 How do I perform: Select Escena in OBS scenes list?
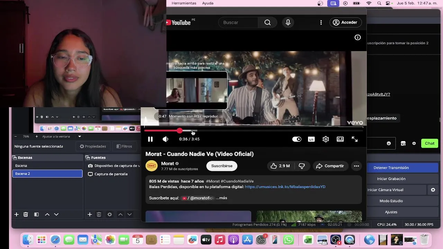(x=47, y=166)
